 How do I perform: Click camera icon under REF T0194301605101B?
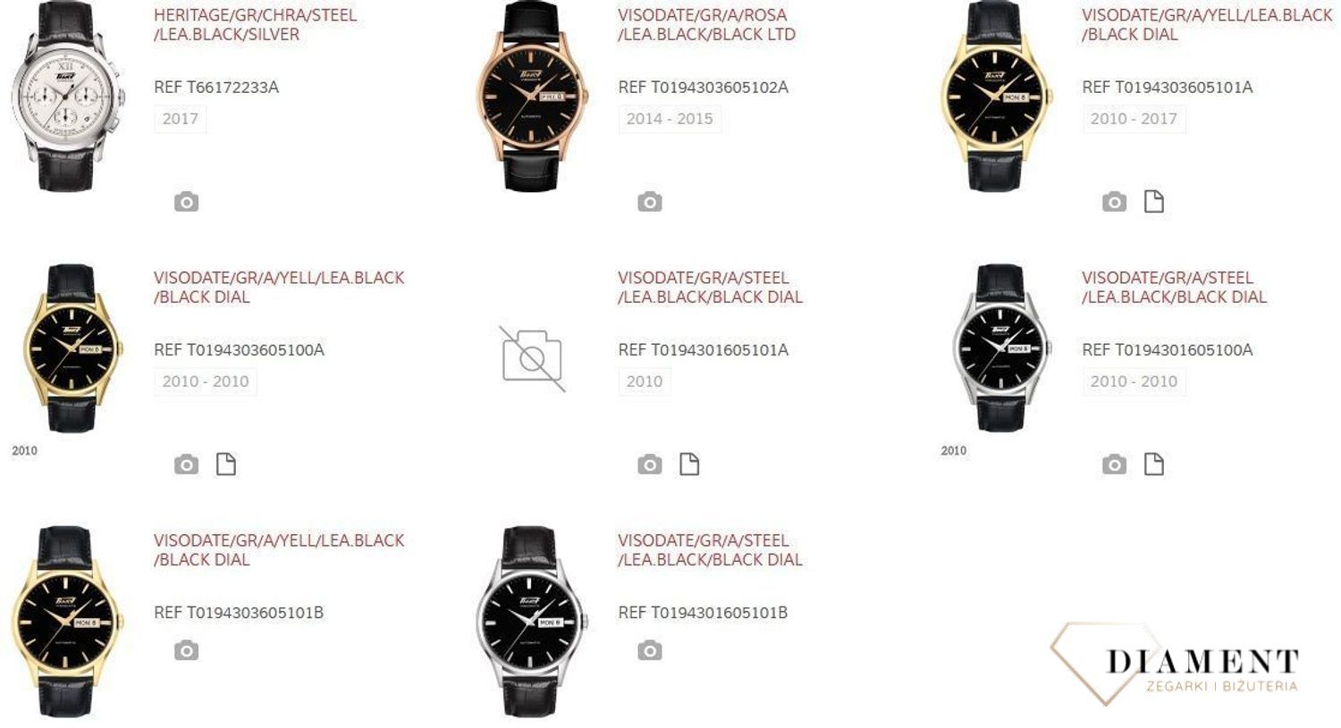tap(650, 650)
